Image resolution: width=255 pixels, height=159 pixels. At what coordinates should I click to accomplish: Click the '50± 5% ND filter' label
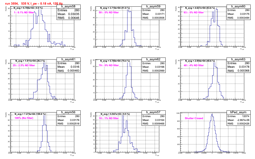pyautogui.click(x=109, y=12)
